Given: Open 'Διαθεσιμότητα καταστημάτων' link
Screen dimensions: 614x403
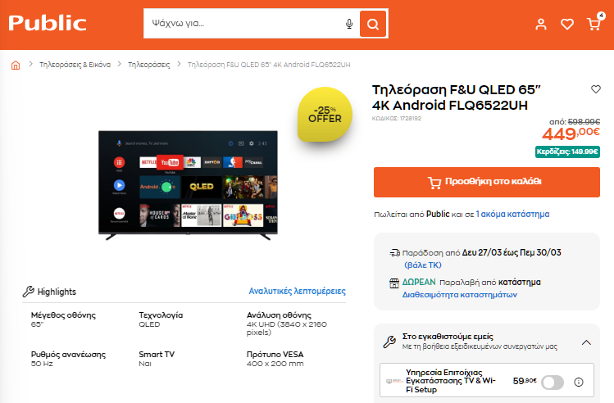Looking at the screenshot, I should coord(460,295).
